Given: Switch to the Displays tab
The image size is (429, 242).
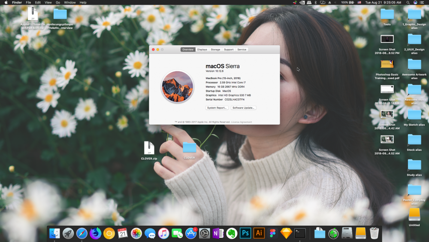Looking at the screenshot, I should (202, 49).
